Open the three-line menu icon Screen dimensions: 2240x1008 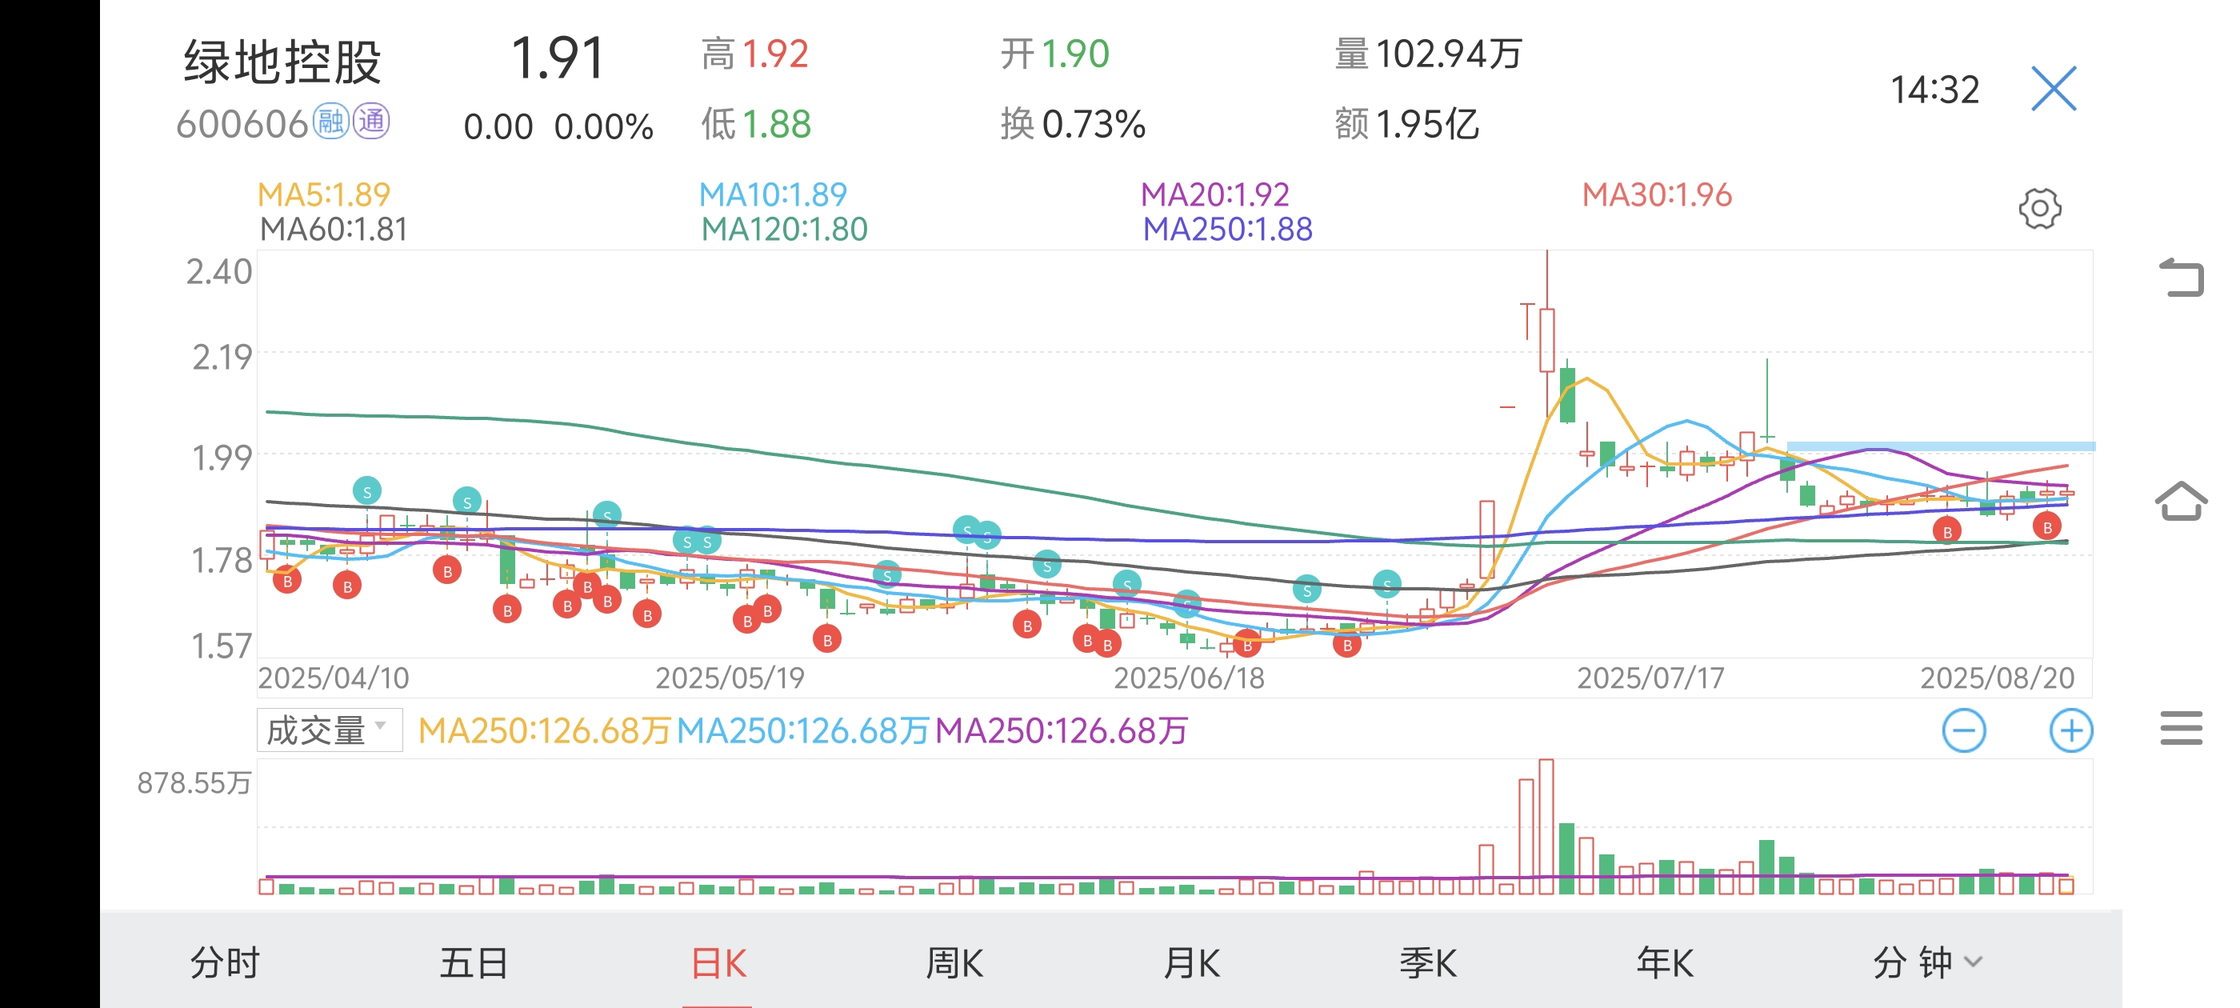(2181, 728)
